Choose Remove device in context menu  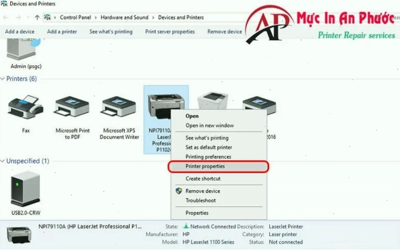(x=219, y=191)
